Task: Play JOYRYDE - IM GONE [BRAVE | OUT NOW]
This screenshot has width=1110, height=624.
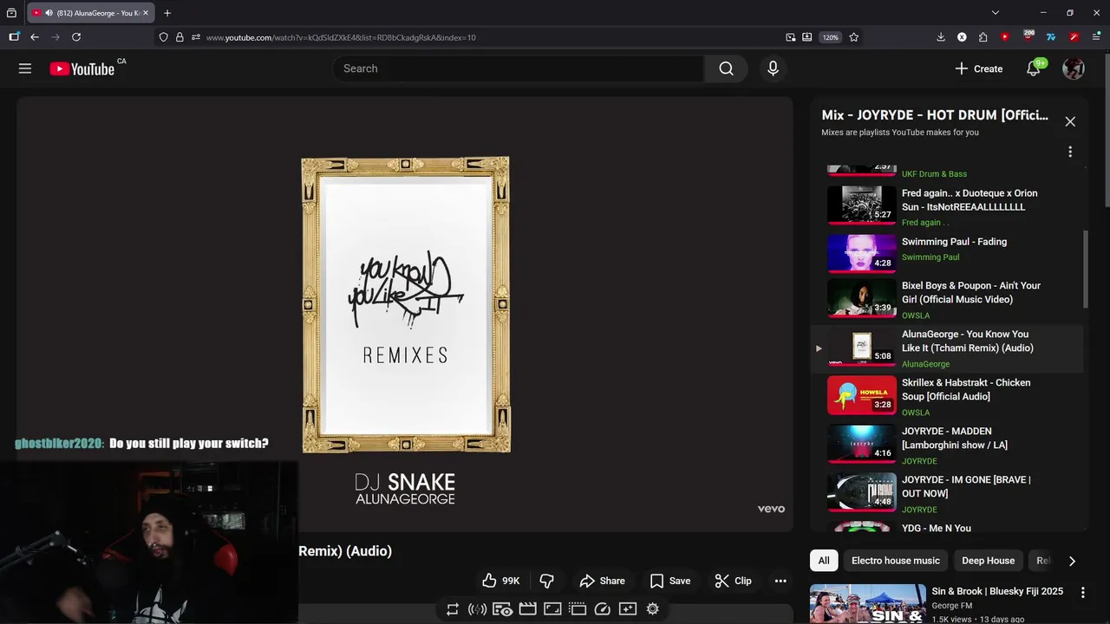Action: click(x=947, y=493)
